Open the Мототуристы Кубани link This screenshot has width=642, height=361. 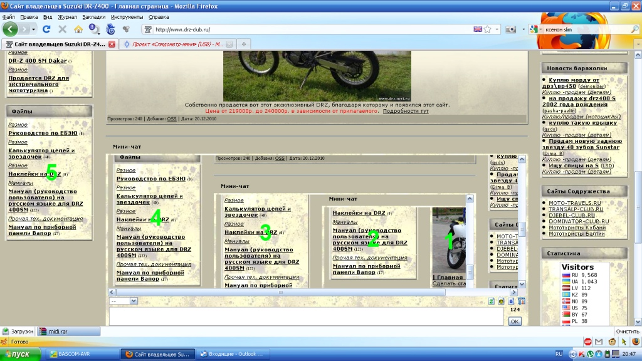577,228
